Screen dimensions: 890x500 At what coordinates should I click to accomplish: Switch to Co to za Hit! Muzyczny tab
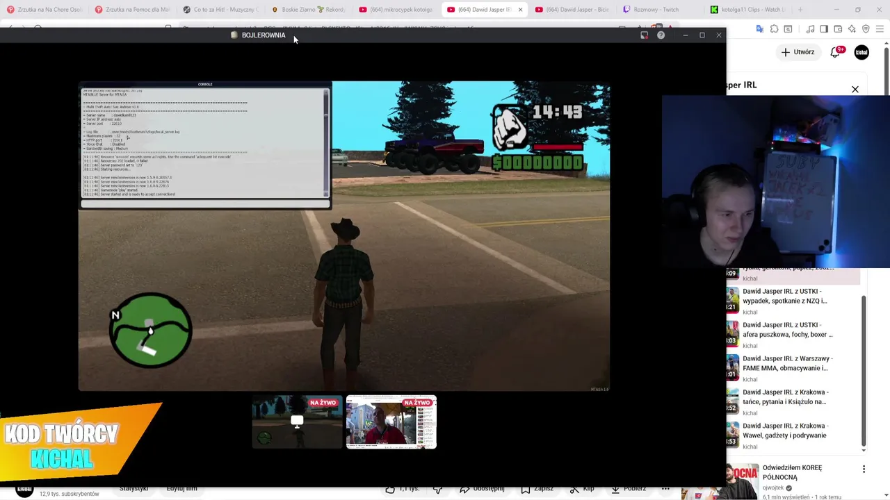tap(220, 10)
